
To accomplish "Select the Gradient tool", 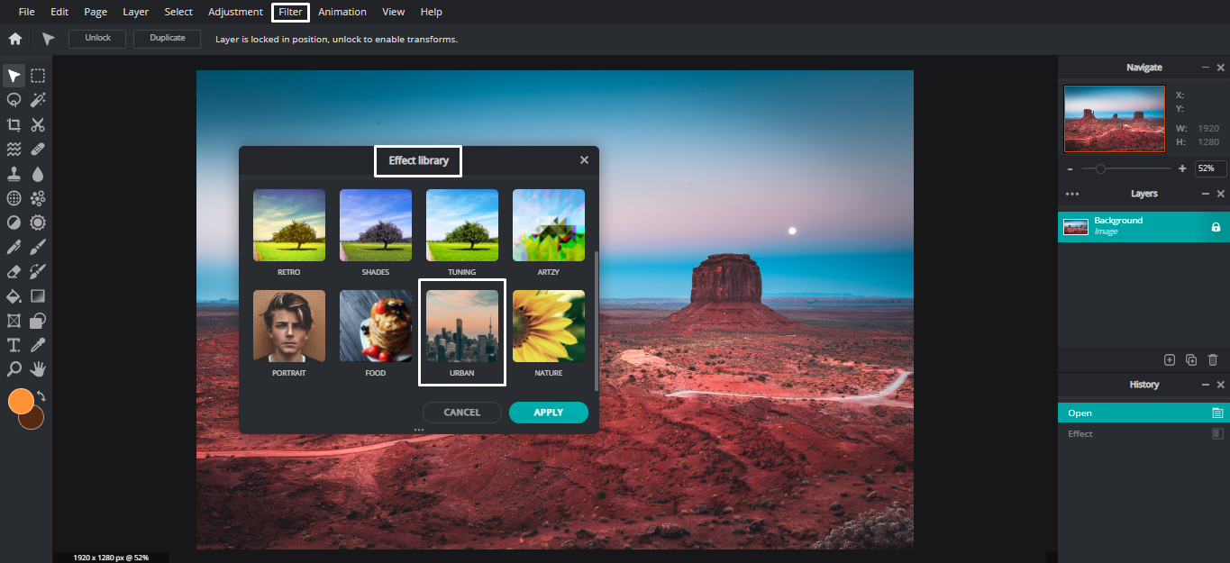I will (x=37, y=295).
